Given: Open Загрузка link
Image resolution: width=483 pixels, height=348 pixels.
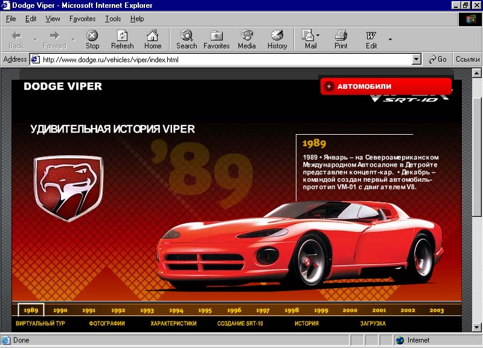Looking at the screenshot, I should pyautogui.click(x=373, y=323).
